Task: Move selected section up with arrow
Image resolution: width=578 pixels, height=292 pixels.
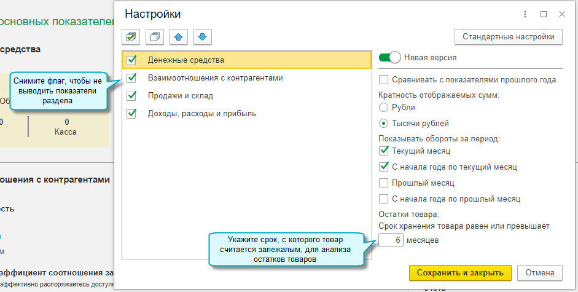Action: 178,37
